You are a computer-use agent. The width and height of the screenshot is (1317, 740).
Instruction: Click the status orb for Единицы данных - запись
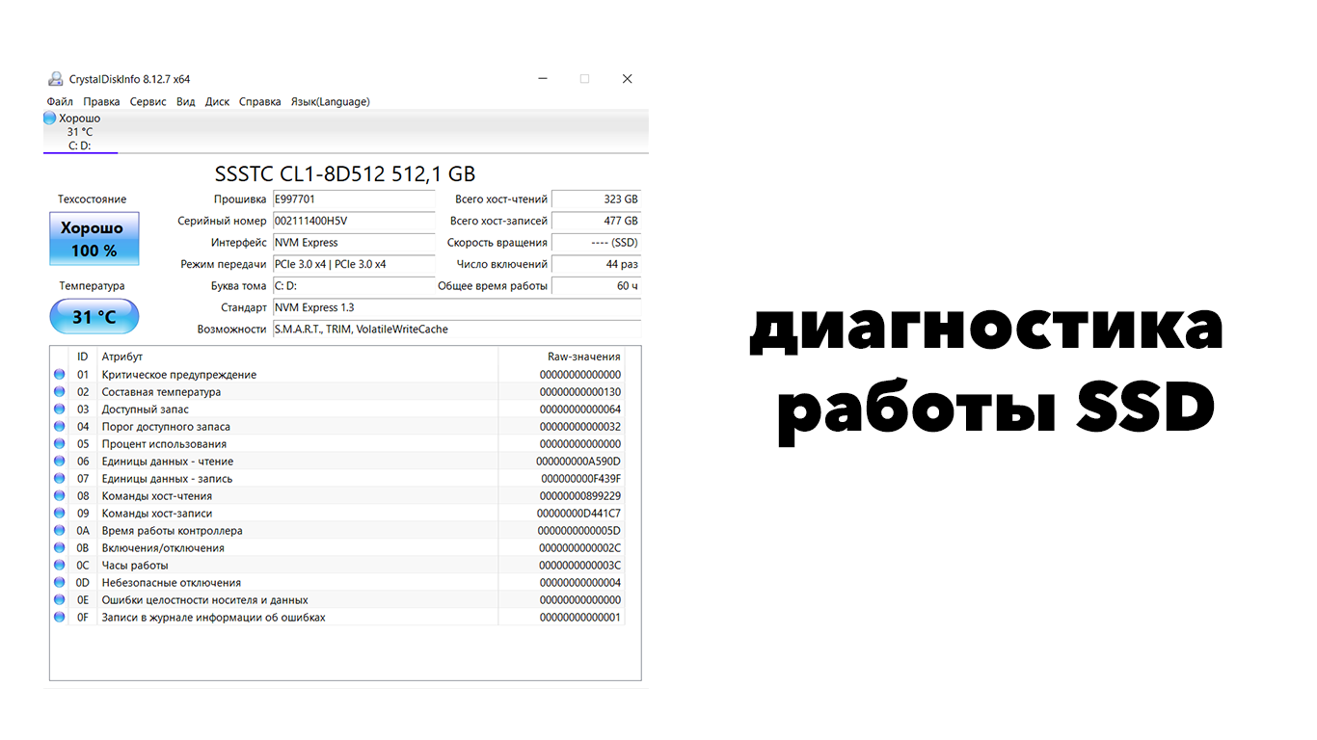pos(60,478)
